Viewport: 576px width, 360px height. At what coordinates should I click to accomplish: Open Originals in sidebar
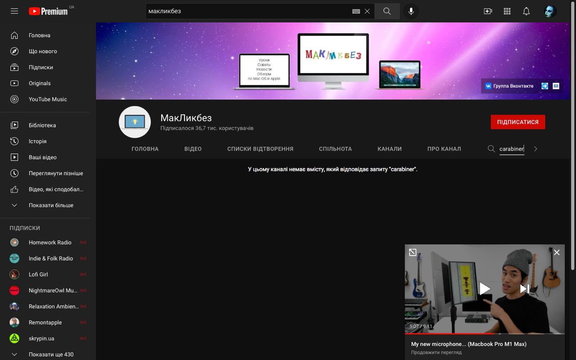pyautogui.click(x=45, y=83)
